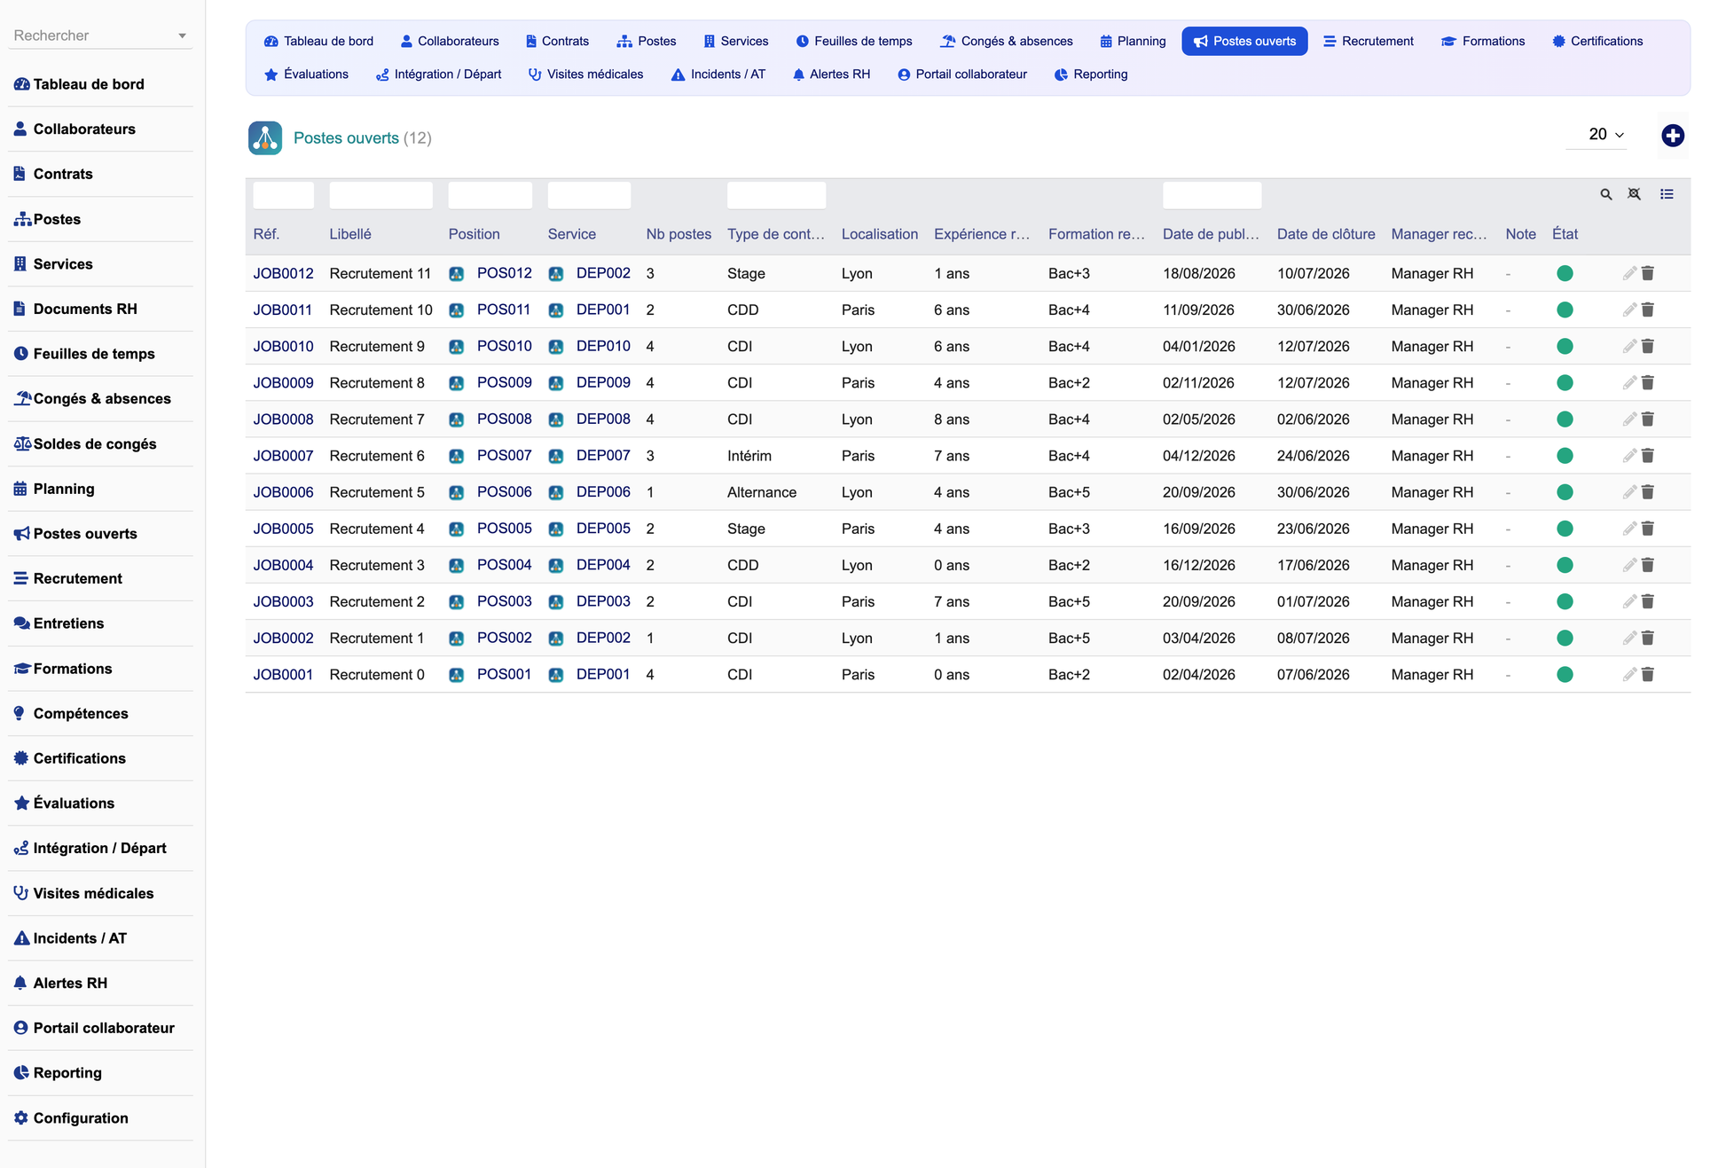The width and height of the screenshot is (1726, 1168).
Task: Click the search magnifier icon in table toolbar
Action: pyautogui.click(x=1605, y=194)
